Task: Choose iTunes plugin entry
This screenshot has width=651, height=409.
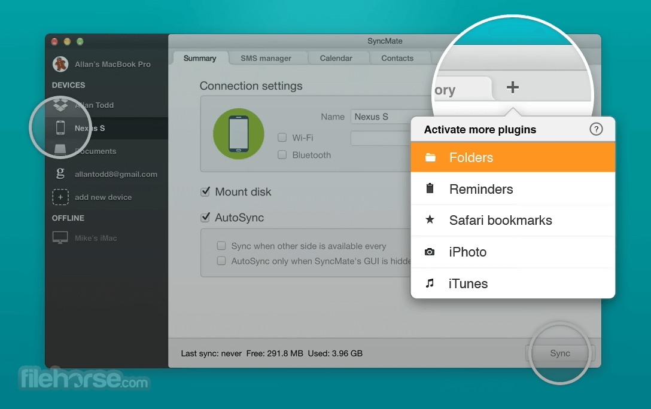Action: tap(513, 283)
